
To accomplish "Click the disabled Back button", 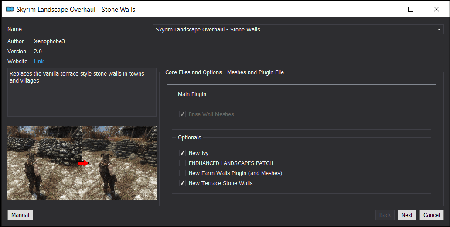I will (x=385, y=215).
